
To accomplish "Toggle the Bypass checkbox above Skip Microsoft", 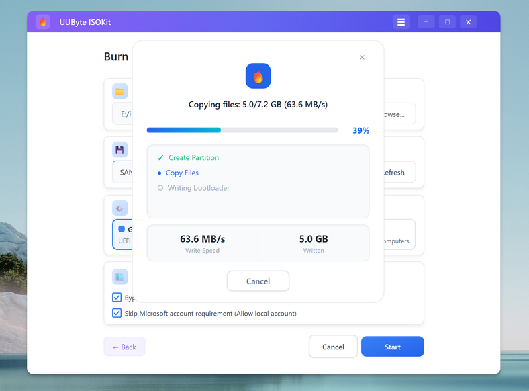I will 117,298.
